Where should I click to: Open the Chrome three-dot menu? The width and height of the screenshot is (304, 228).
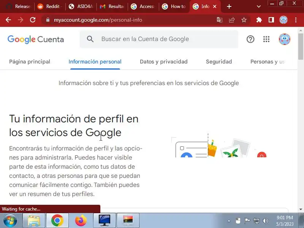pos(296,20)
